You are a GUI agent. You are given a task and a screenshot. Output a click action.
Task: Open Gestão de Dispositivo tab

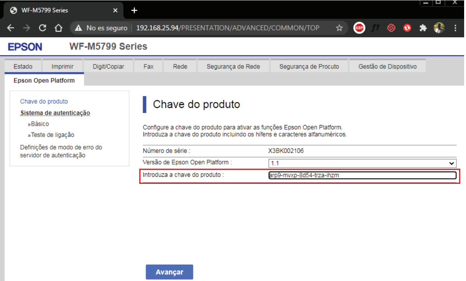pos(387,67)
